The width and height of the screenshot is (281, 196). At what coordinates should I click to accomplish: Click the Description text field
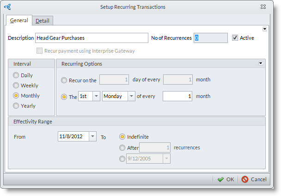[x=91, y=38]
